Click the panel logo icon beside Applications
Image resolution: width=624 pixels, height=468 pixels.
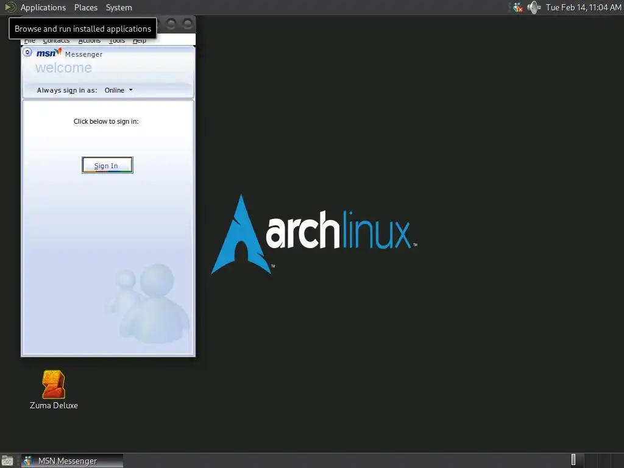click(x=10, y=7)
